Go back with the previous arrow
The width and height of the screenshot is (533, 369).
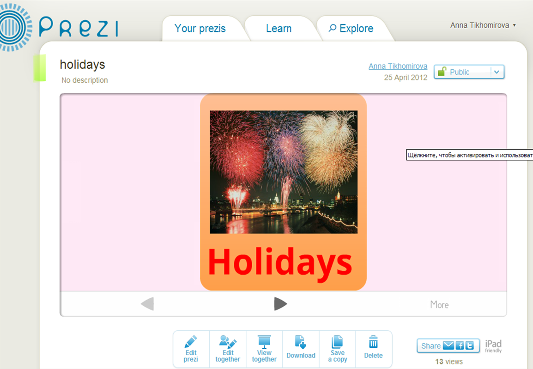pos(147,304)
